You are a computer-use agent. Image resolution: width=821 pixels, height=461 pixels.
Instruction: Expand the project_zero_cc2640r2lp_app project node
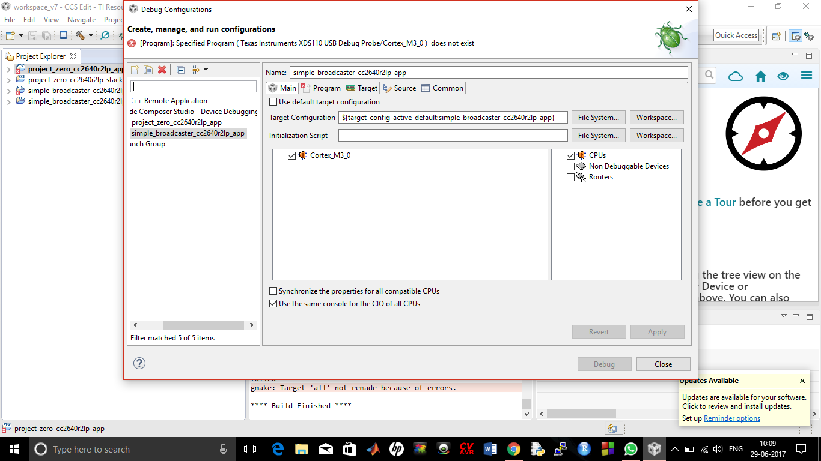coord(8,69)
